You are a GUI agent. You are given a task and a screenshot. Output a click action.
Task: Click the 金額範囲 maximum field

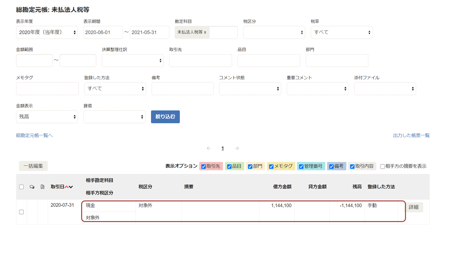pyautogui.click(x=78, y=61)
